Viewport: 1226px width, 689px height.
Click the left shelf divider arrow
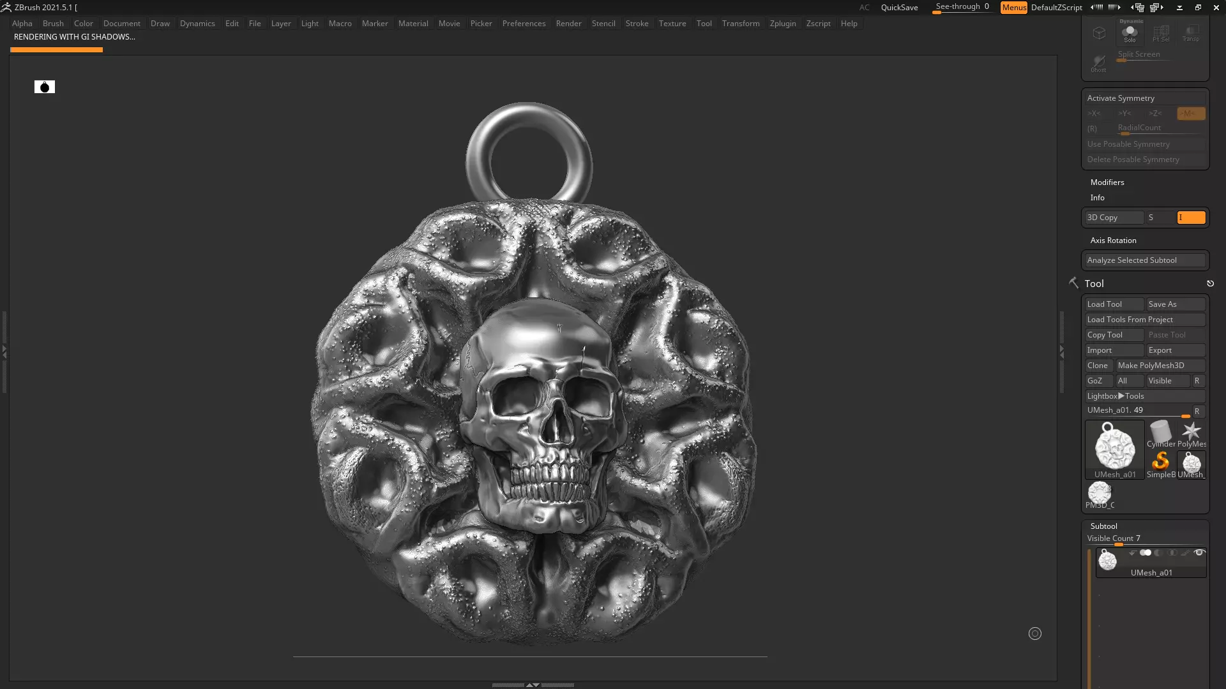pos(4,352)
